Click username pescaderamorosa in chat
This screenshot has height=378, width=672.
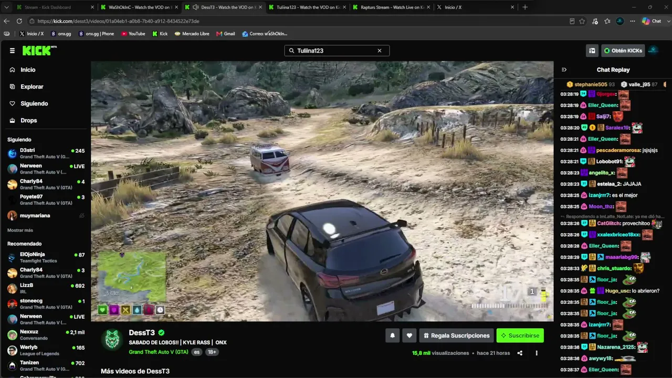click(617, 150)
